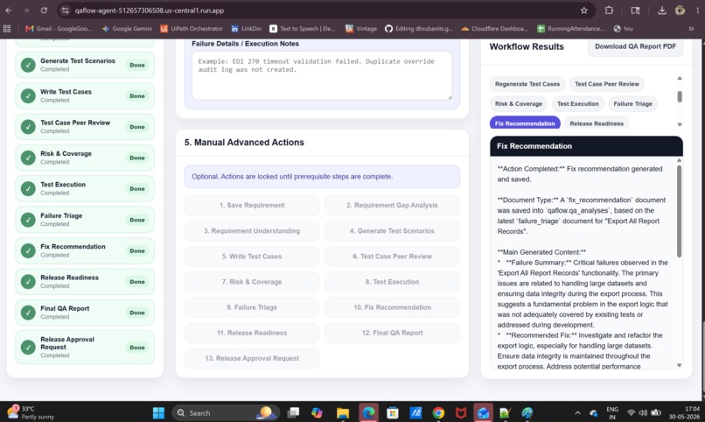
Task: Click the 3. Requirement Understanding button
Action: coord(252,231)
